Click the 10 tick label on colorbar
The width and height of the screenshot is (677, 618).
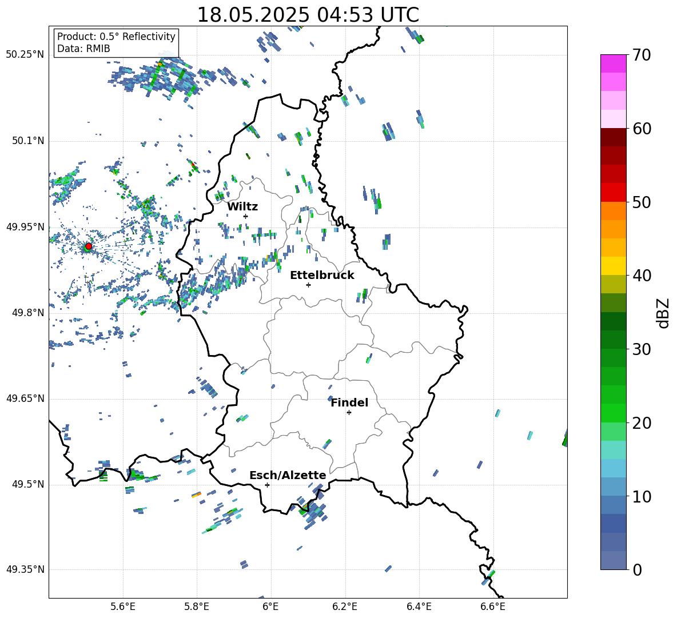pyautogui.click(x=642, y=496)
